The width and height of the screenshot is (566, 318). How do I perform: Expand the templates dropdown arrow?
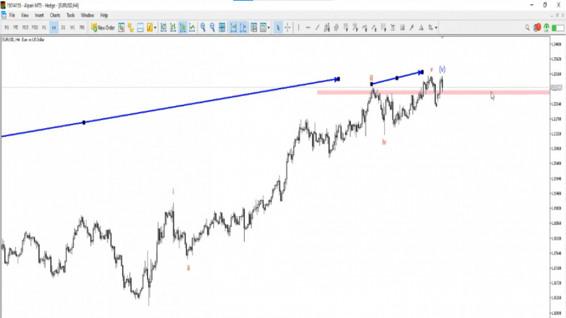269,28
